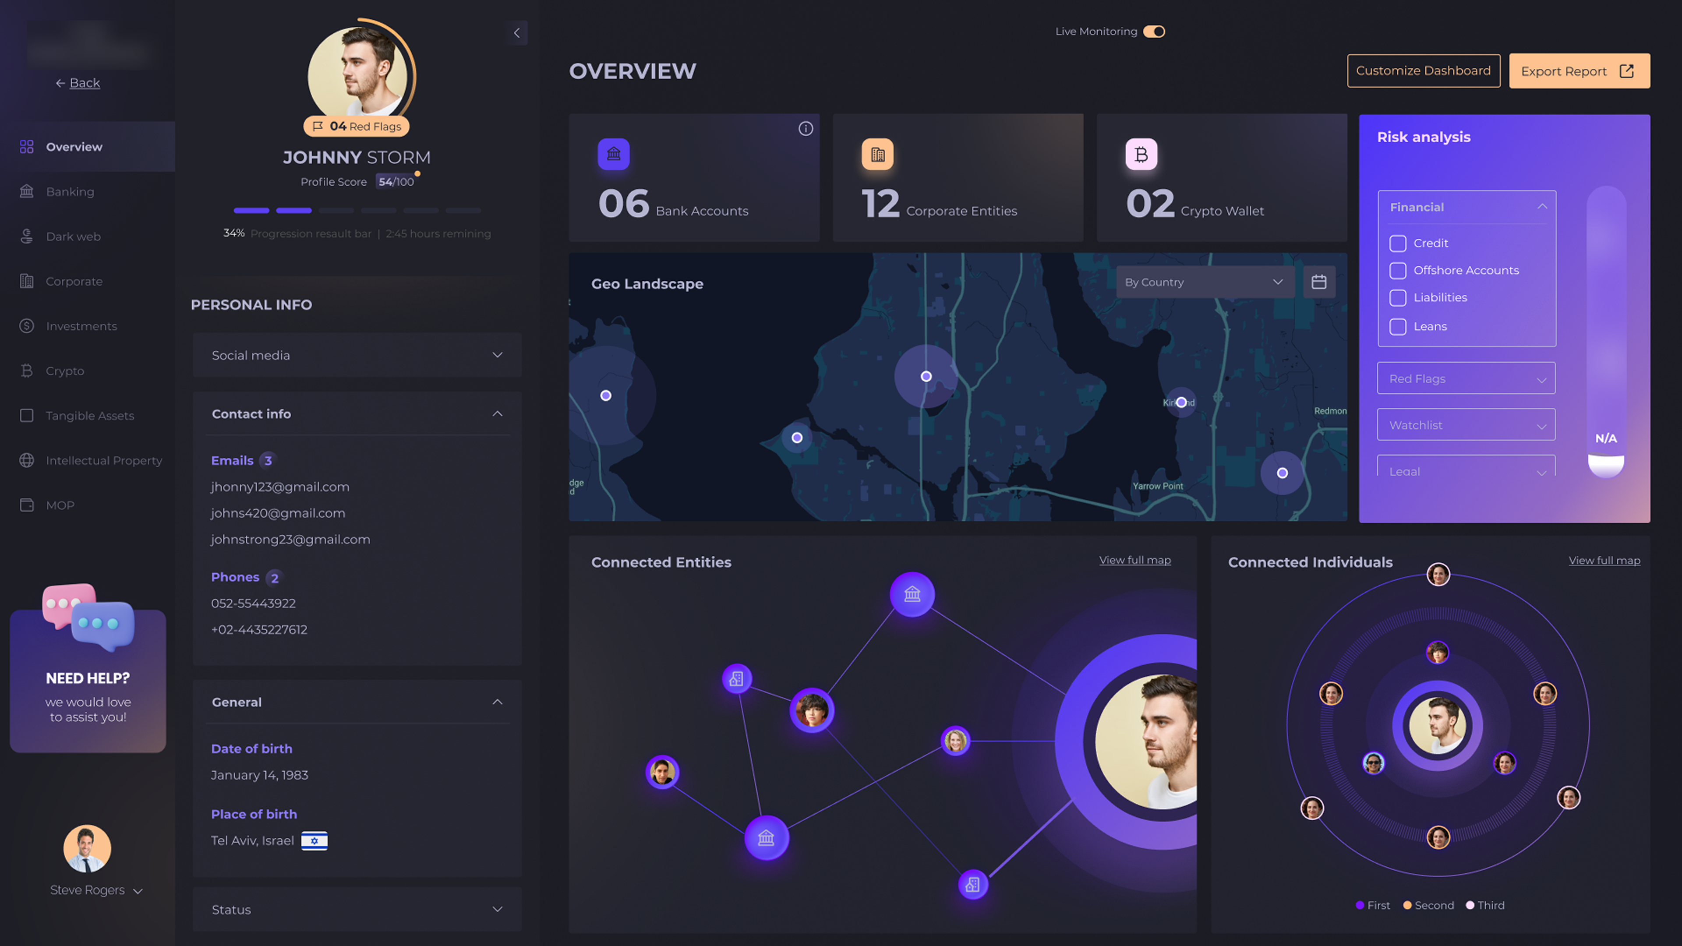
Task: Open Connected Entities View full map link
Action: (x=1135, y=560)
